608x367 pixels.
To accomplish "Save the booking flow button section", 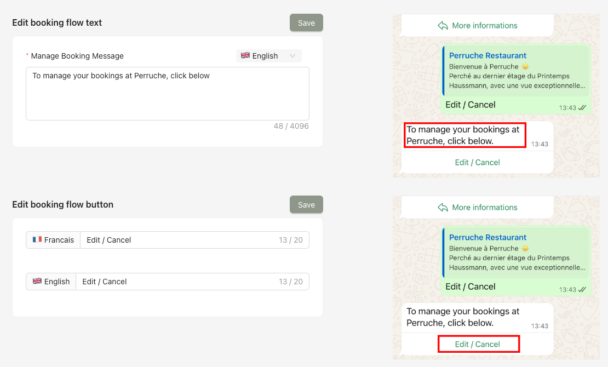I will point(306,205).
